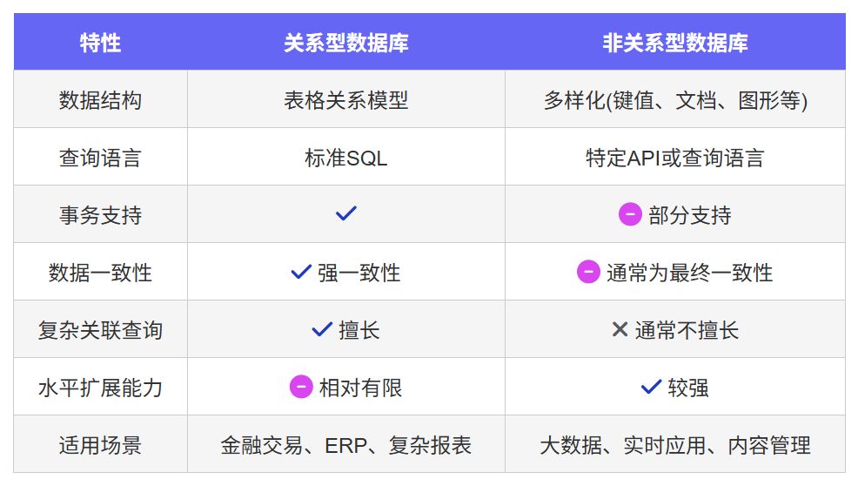Select the 关系型数据库 column header

tap(346, 42)
